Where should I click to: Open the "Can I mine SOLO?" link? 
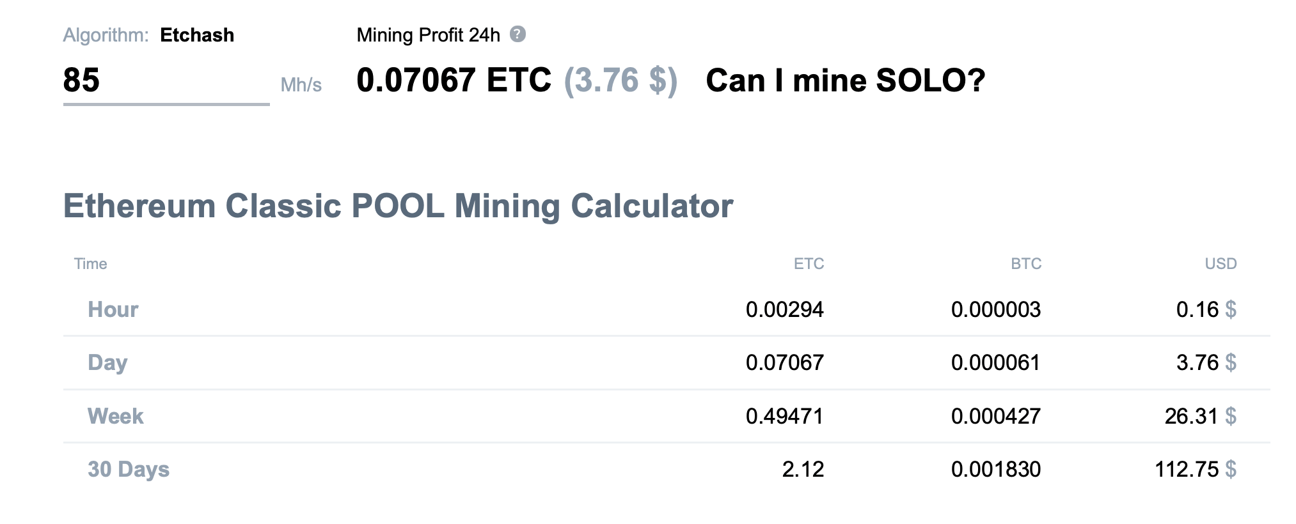tap(845, 81)
